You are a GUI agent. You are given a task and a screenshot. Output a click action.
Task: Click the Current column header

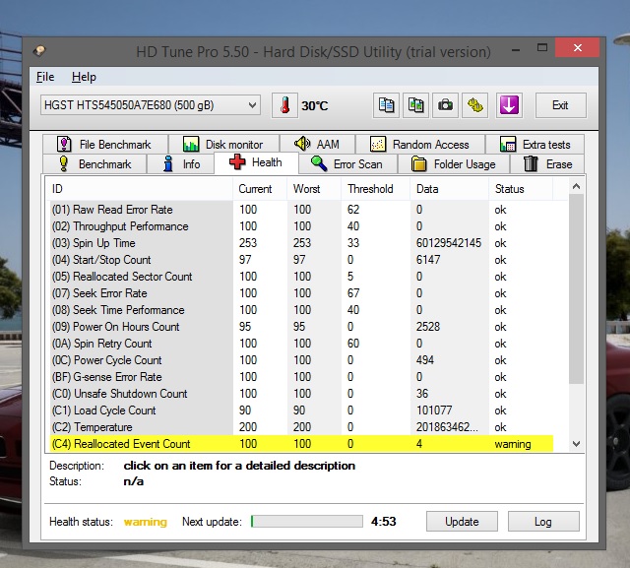[260, 189]
